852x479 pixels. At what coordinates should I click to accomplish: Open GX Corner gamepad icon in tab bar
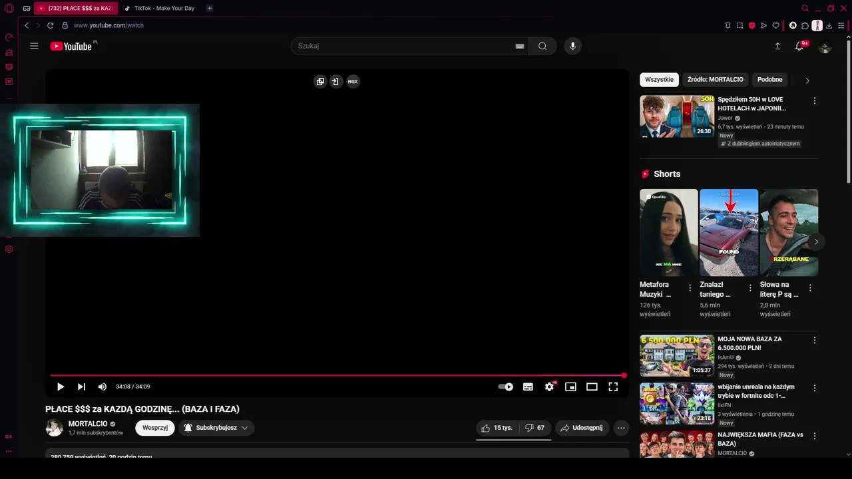tap(26, 9)
